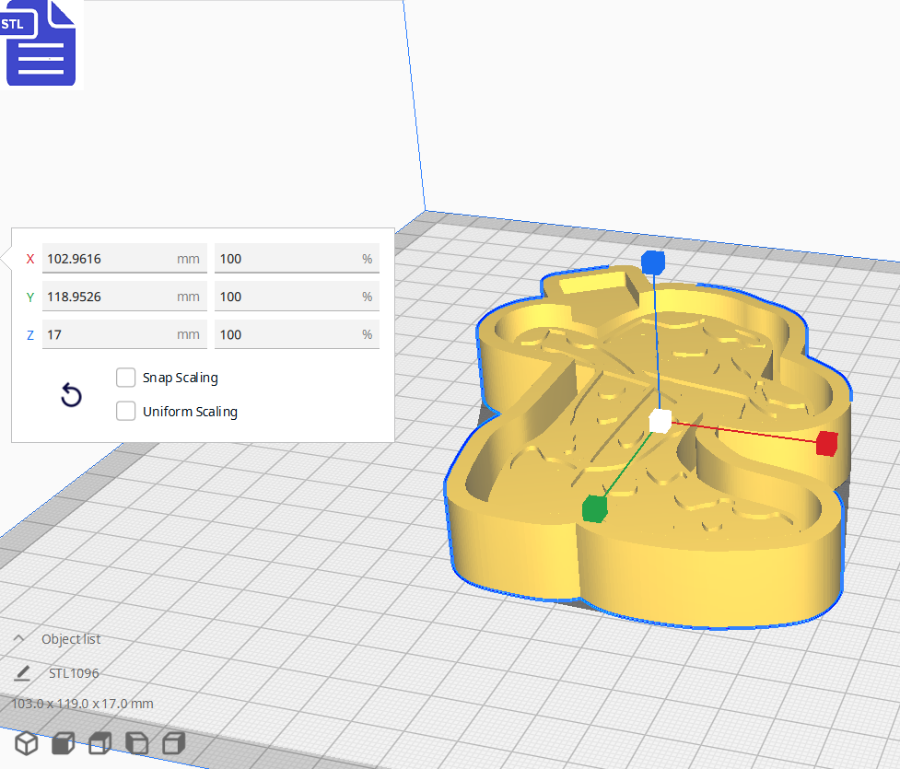Click the reset scale arrow icon

pos(71,396)
